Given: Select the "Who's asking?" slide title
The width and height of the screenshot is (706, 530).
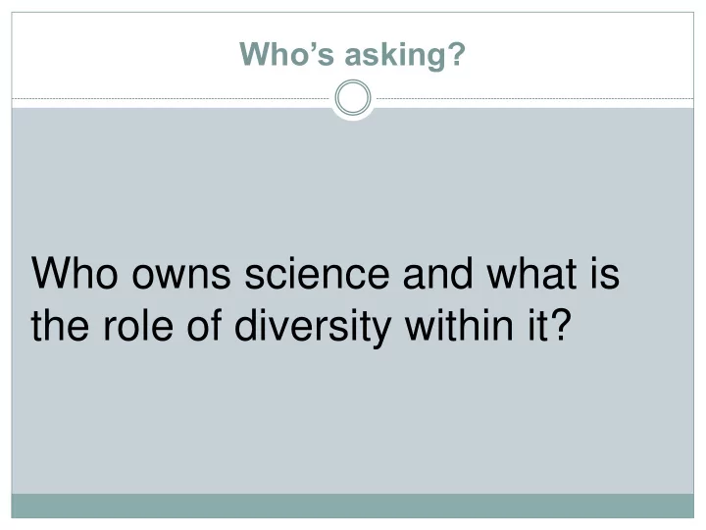Looking at the screenshot, I should pos(353,54).
